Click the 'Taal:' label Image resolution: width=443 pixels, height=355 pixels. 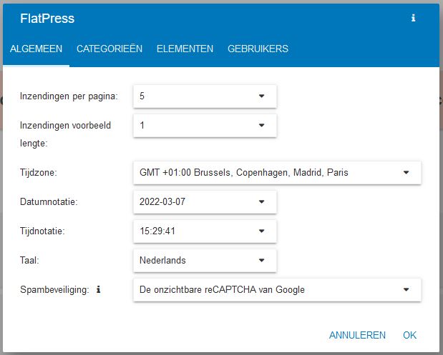click(29, 260)
